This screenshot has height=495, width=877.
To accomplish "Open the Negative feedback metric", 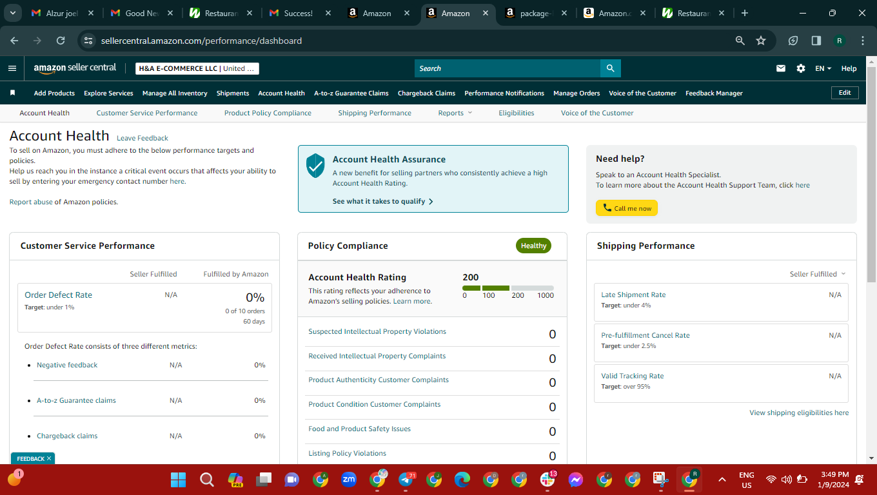I will 67,365.
